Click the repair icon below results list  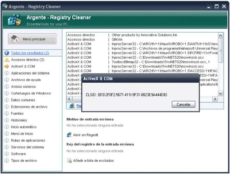(x=72, y=106)
